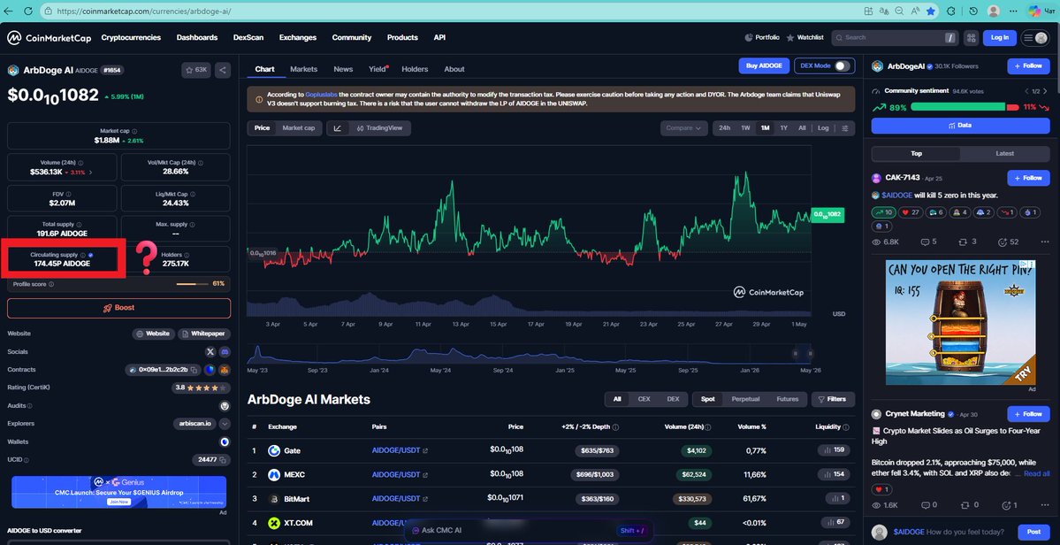Switch chart to Price view
The image size is (1060, 545).
pos(262,127)
